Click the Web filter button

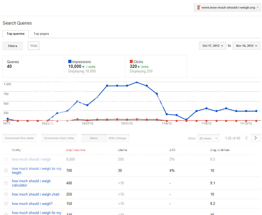34,46
